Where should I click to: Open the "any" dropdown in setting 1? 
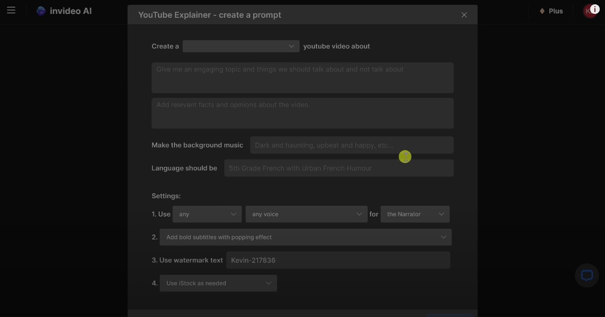tap(207, 214)
